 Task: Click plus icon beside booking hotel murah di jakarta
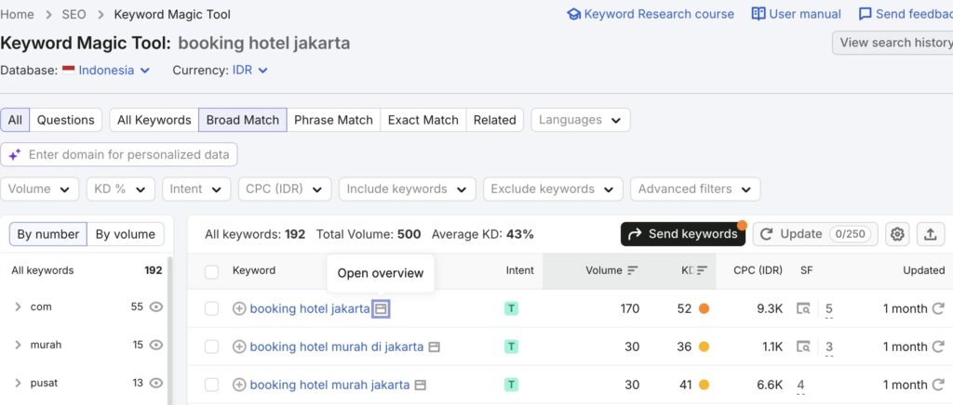pos(239,346)
